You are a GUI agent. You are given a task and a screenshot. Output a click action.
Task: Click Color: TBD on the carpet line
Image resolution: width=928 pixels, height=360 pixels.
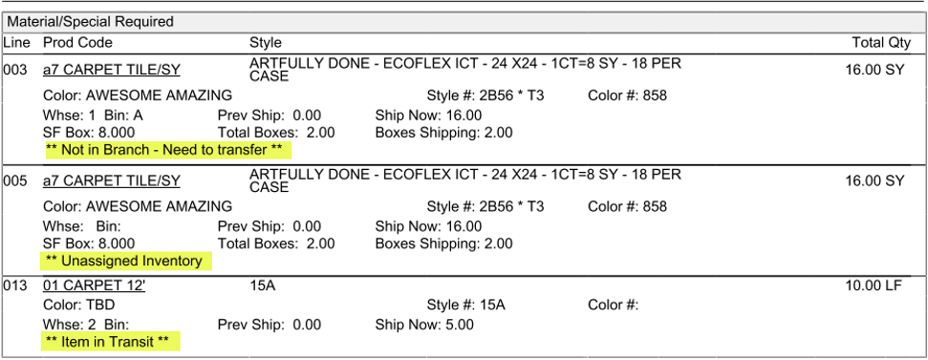tap(79, 306)
